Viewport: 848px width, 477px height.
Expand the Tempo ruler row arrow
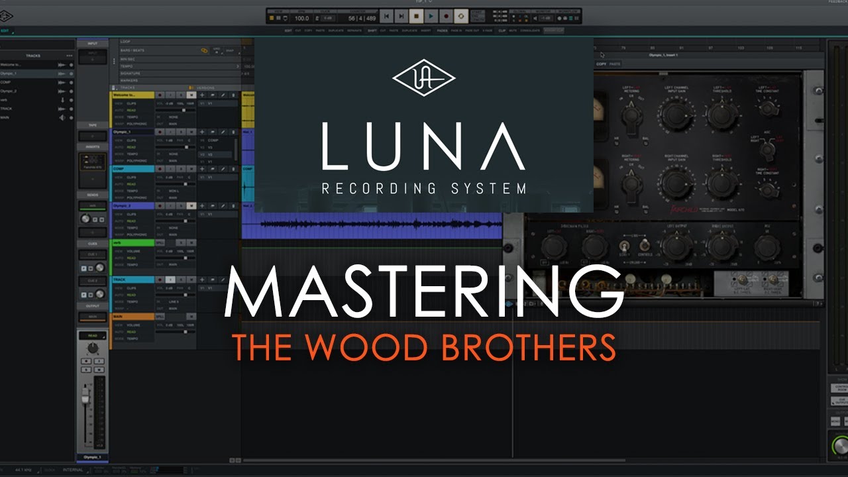pos(238,66)
